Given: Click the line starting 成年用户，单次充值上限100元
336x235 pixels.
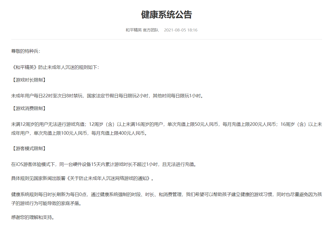Looking at the screenshot, I should point(79,133).
